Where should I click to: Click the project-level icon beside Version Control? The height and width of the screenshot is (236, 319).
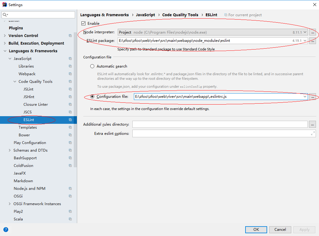pyautogui.click(x=70, y=36)
